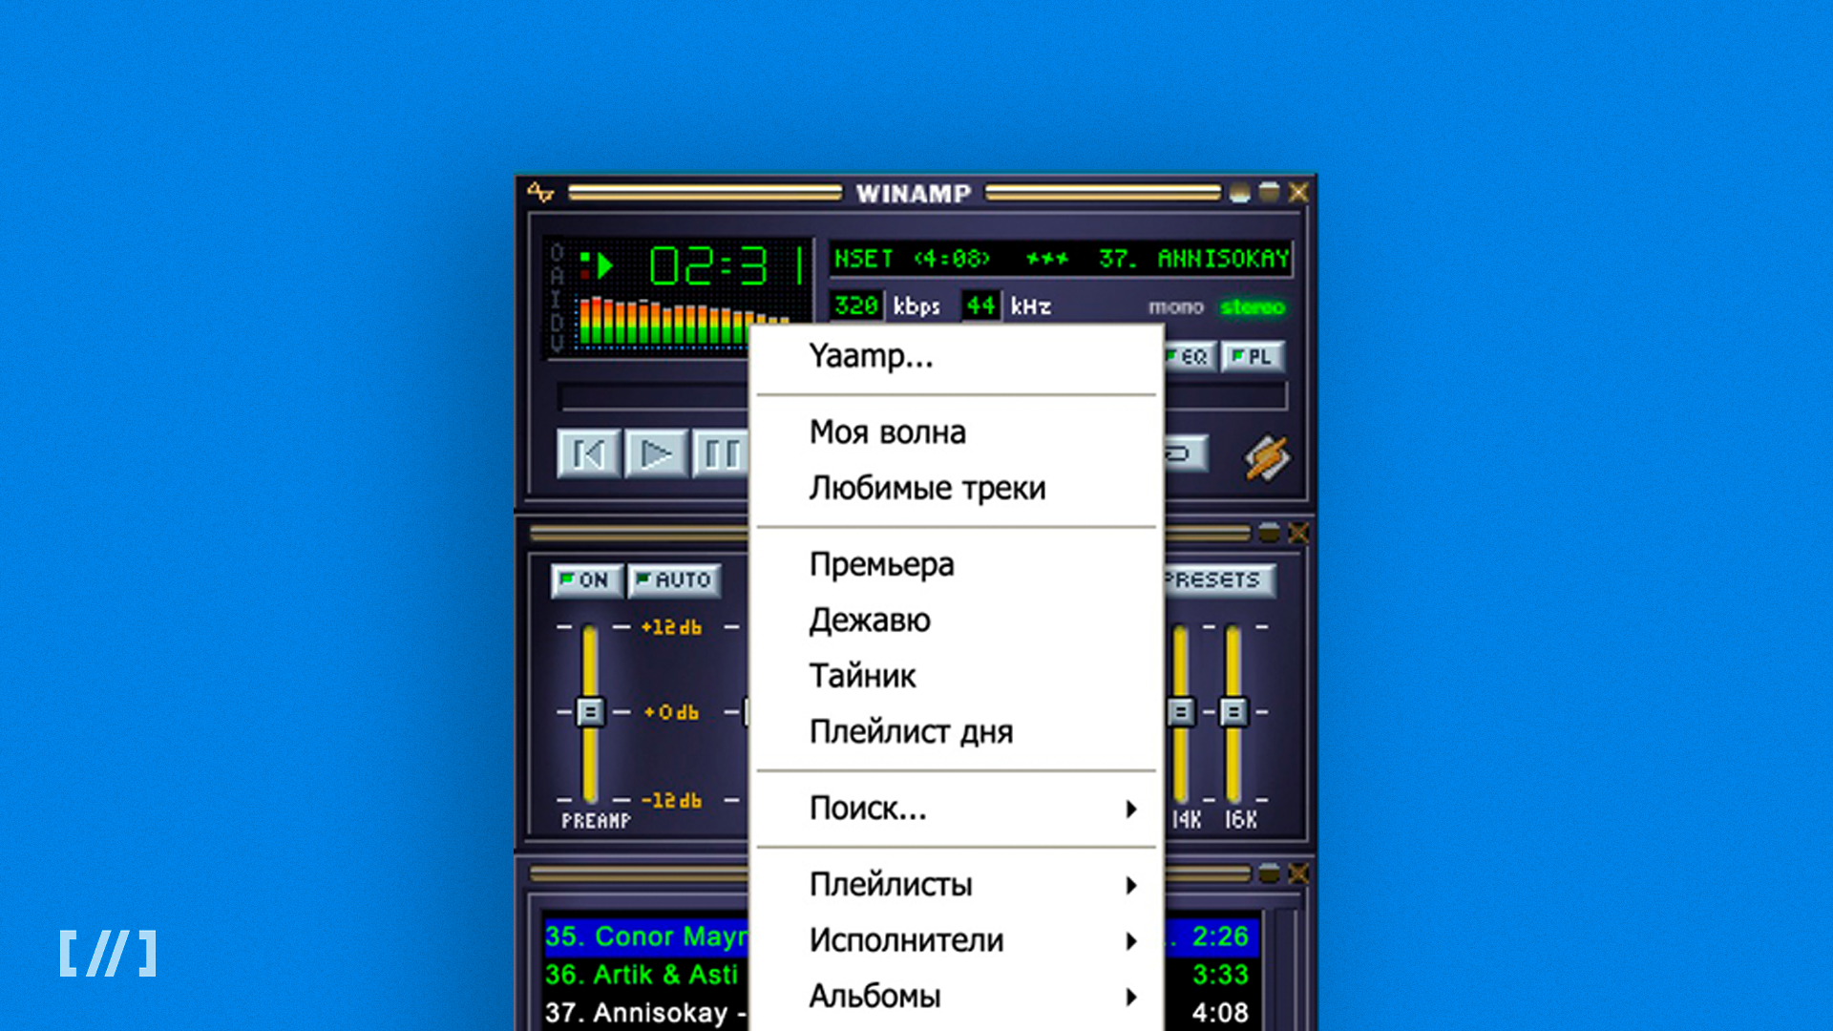Select Любимые треки menu item
Viewport: 1833px width, 1031px height.
pos(957,488)
